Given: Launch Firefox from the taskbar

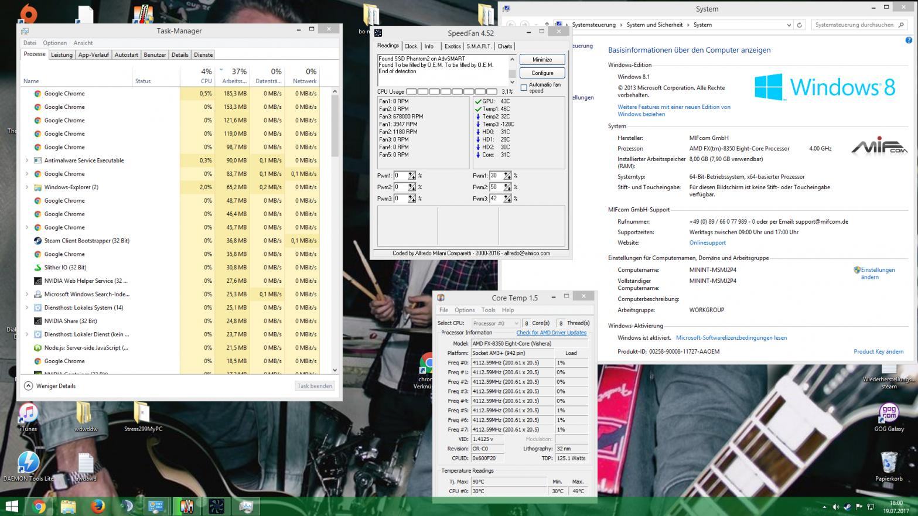Looking at the screenshot, I should (x=98, y=506).
